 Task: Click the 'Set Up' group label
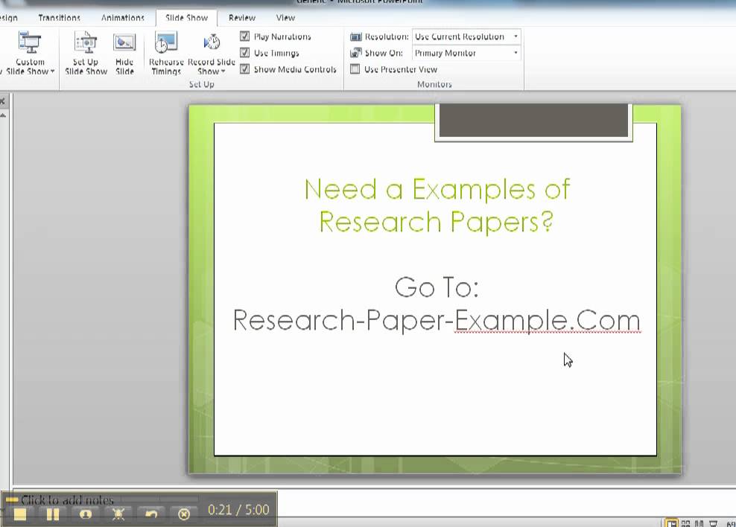pos(202,84)
